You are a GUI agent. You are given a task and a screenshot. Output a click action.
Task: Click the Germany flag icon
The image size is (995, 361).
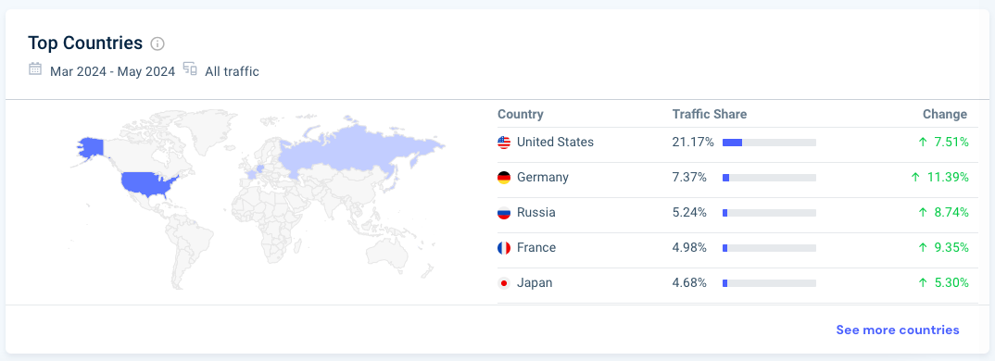point(504,178)
